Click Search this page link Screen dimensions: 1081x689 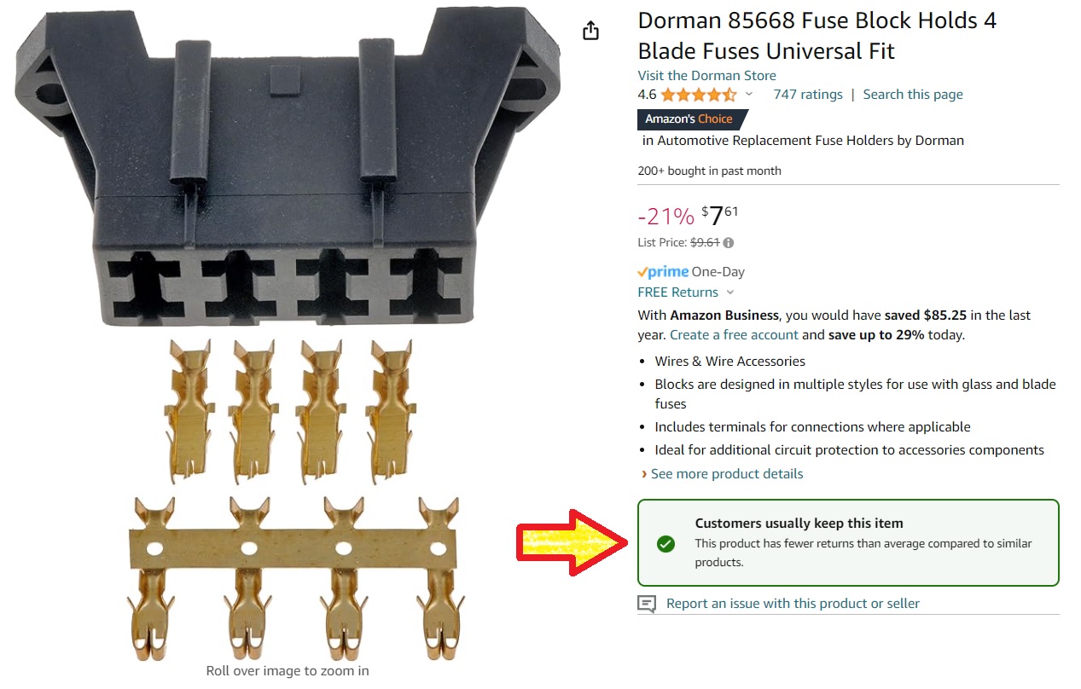coord(913,95)
